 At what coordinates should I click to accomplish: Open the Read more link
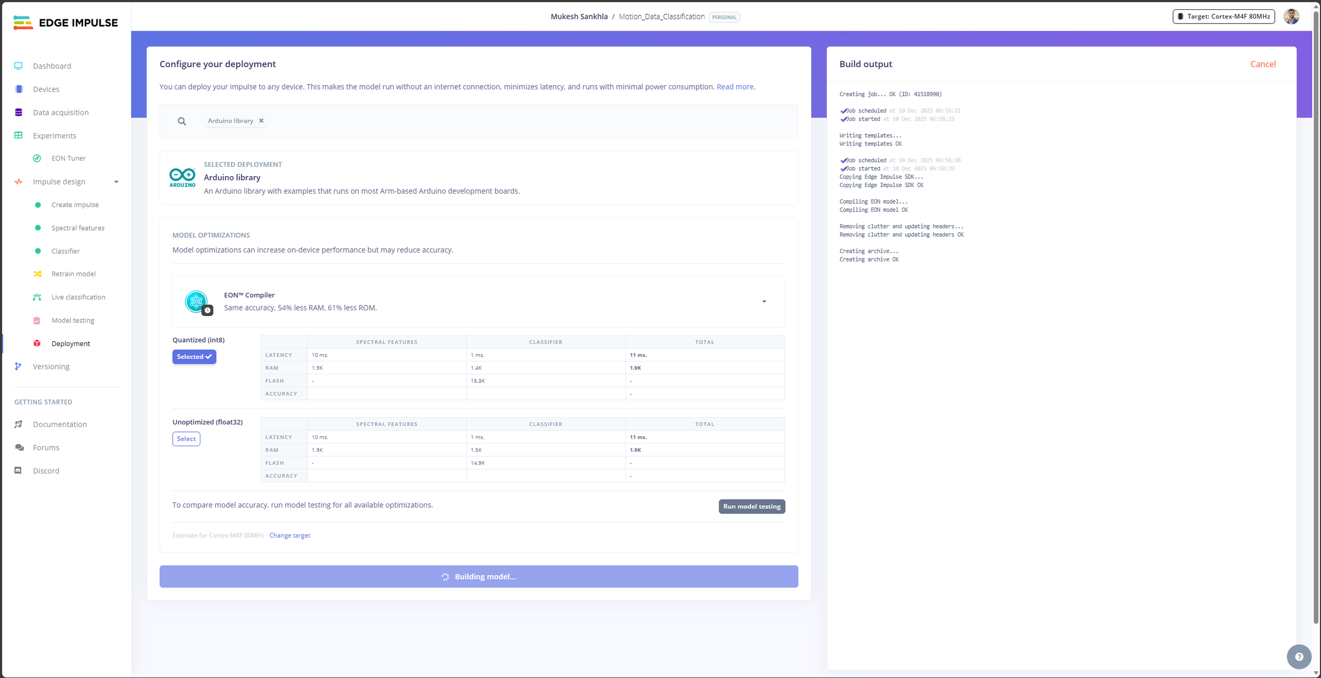click(x=735, y=87)
